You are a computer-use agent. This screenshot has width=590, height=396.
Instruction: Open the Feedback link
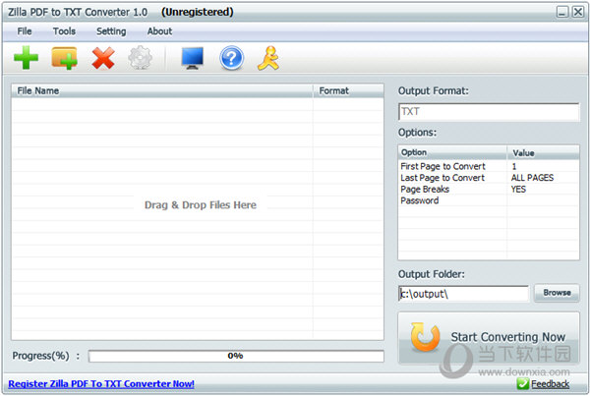550,383
